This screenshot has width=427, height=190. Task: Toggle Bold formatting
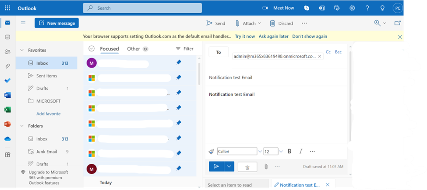(289, 152)
